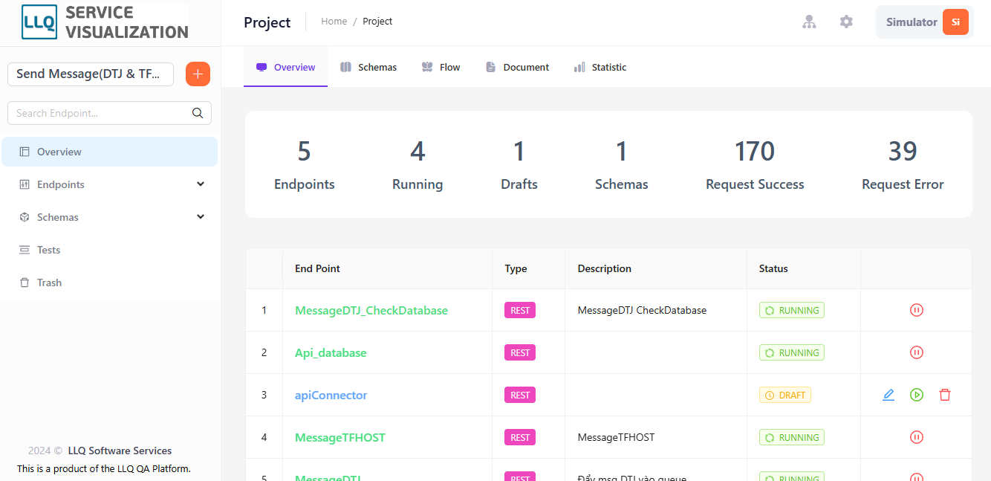Click the orange add new project button
Viewport: 991px width, 481px height.
click(x=198, y=74)
